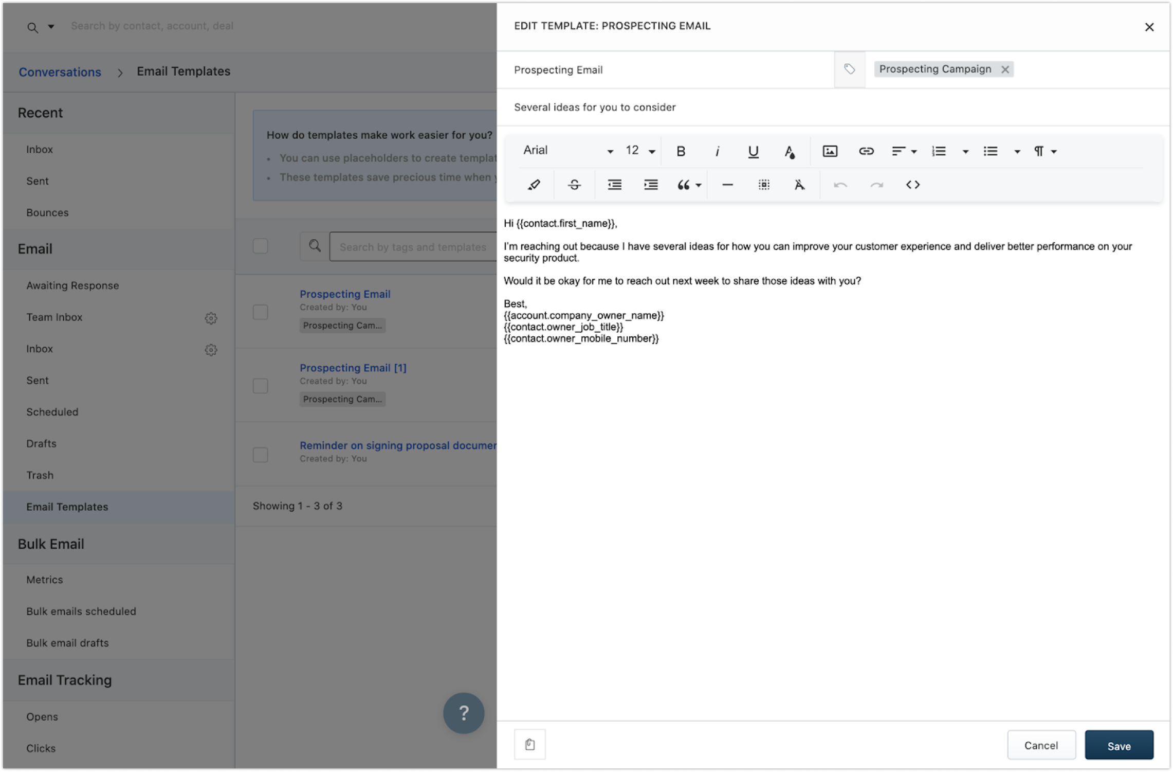
Task: Insert an image using the toolbar icon
Action: click(830, 151)
